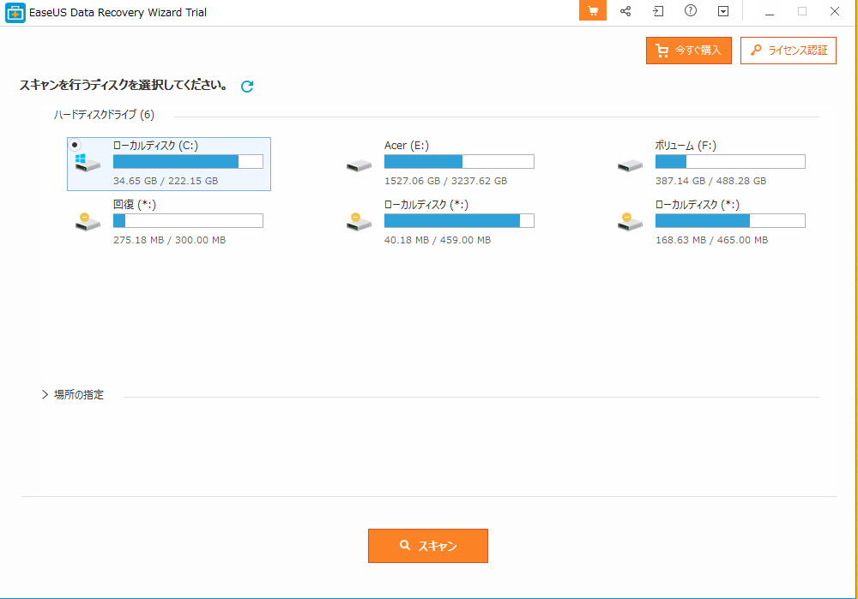
Task: Click the ライセンス認証 button
Action: point(788,51)
